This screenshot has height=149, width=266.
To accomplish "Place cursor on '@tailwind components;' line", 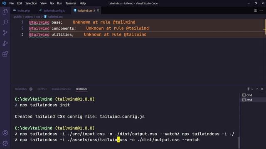I will pyautogui.click(x=53, y=28).
